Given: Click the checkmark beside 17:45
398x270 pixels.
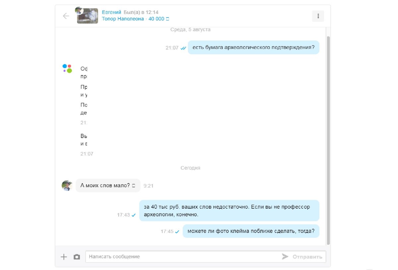Looking at the screenshot, I should (177, 232).
